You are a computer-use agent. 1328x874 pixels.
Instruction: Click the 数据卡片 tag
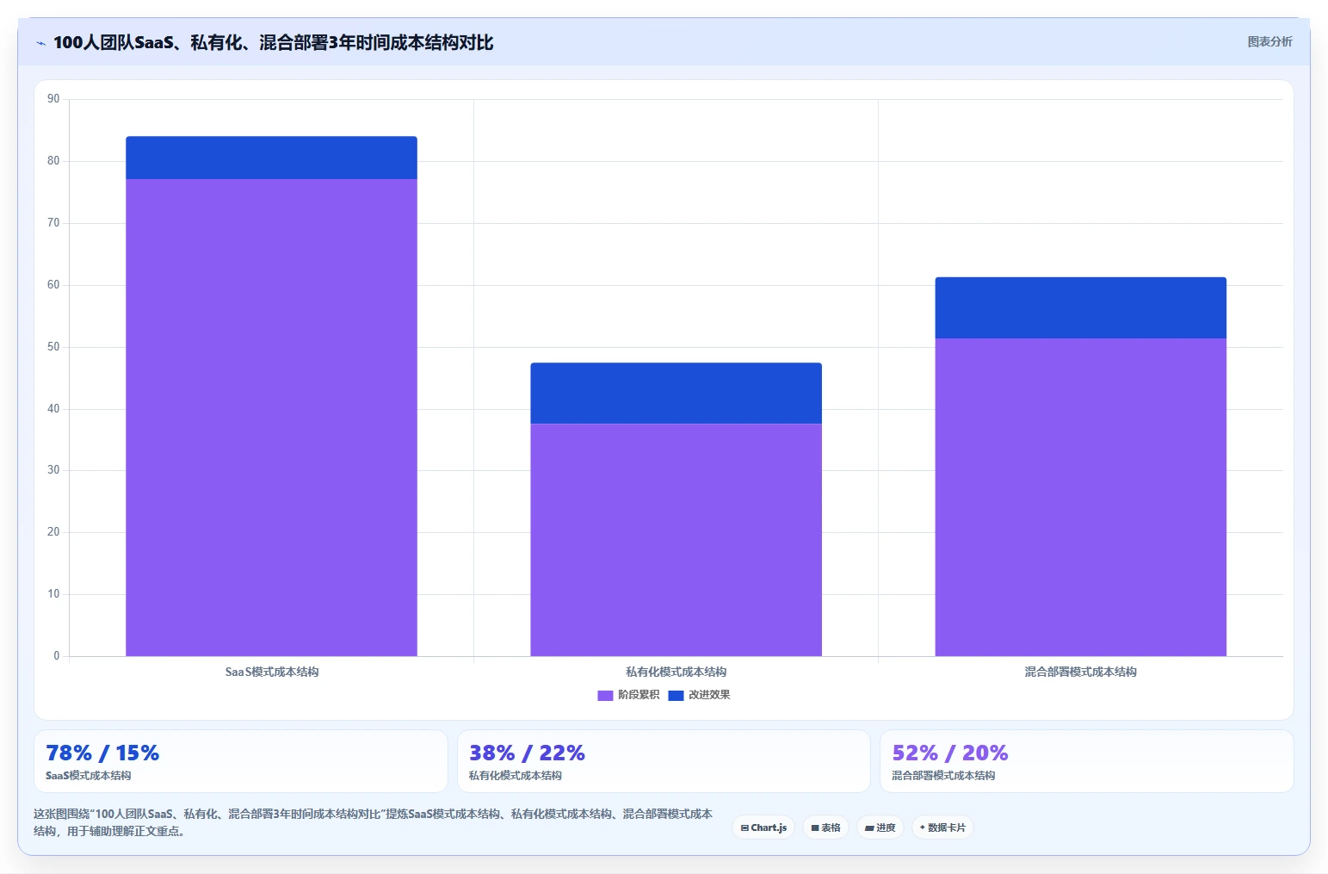[942, 828]
